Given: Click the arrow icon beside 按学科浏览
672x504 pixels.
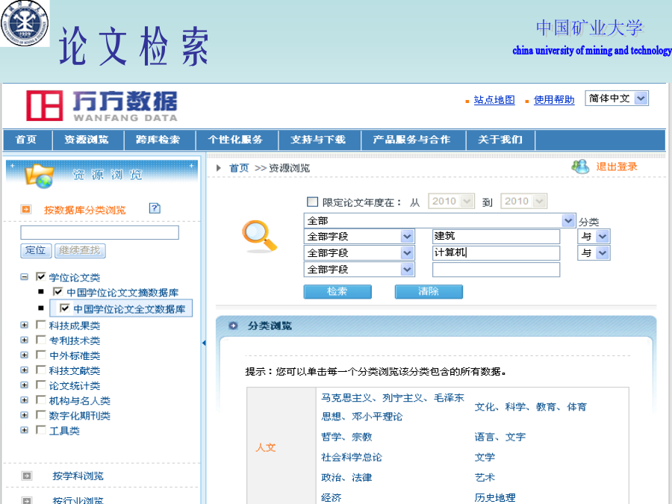Looking at the screenshot, I should (27, 476).
